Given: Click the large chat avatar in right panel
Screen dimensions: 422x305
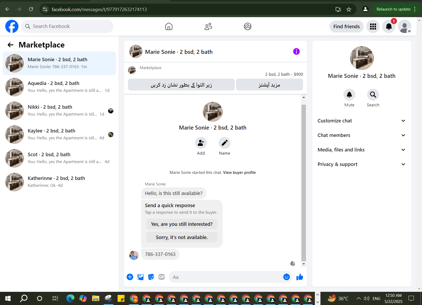Looking at the screenshot, I should pyautogui.click(x=362, y=58).
